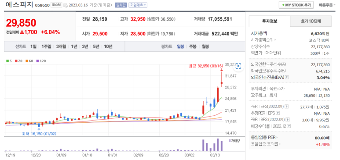Click the green 5-day moving average swatch

click(7, 61)
